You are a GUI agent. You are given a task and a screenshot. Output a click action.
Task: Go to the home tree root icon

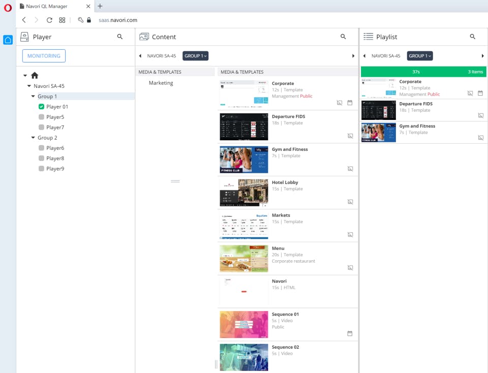pos(35,75)
